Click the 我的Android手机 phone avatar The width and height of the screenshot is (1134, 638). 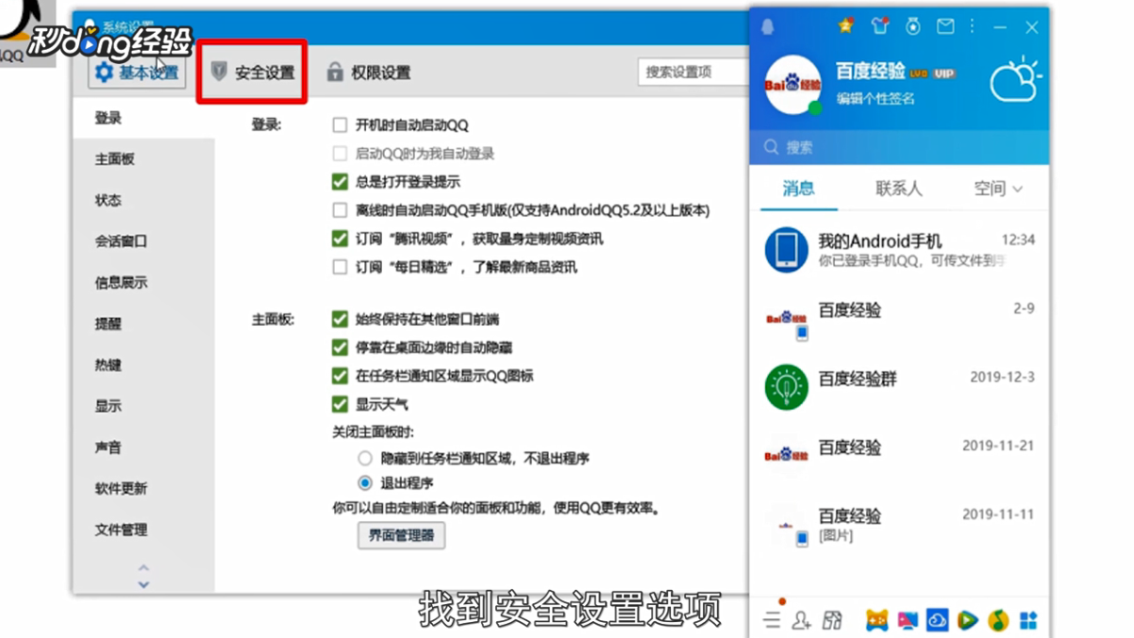coord(786,249)
